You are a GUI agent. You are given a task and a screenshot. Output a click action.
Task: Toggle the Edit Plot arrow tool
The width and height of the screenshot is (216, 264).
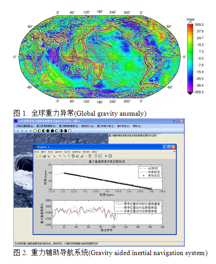[54, 156]
